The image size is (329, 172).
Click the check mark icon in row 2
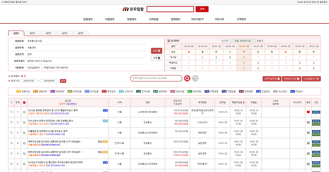click(x=24, y=122)
